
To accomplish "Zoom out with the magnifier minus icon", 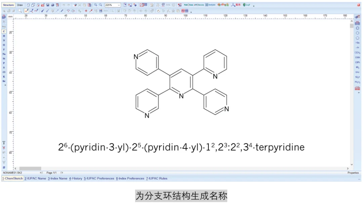I will tap(100, 5).
